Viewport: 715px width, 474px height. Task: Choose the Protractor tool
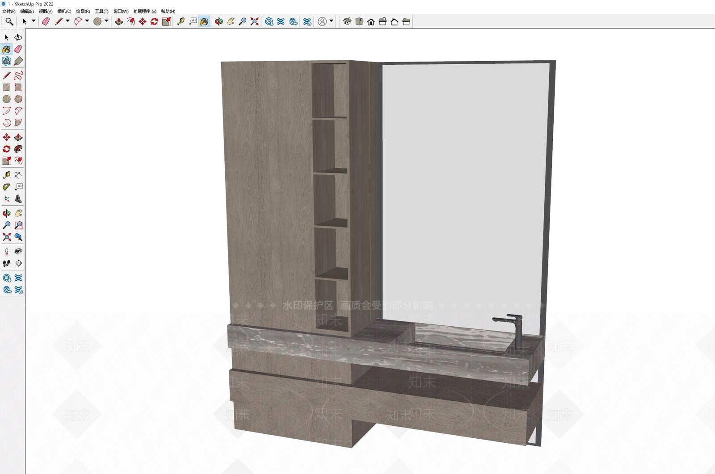click(x=7, y=187)
